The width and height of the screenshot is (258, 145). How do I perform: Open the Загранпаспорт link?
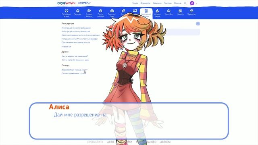pos(75,70)
